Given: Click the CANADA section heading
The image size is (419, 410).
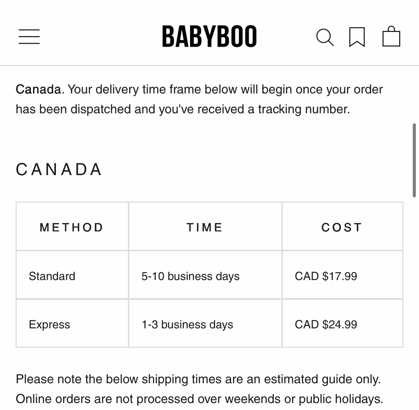Looking at the screenshot, I should 59,170.
